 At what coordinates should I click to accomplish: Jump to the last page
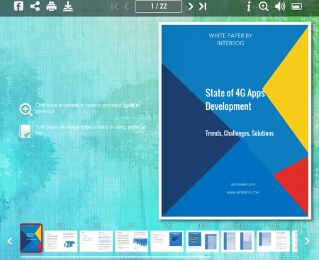tap(203, 6)
